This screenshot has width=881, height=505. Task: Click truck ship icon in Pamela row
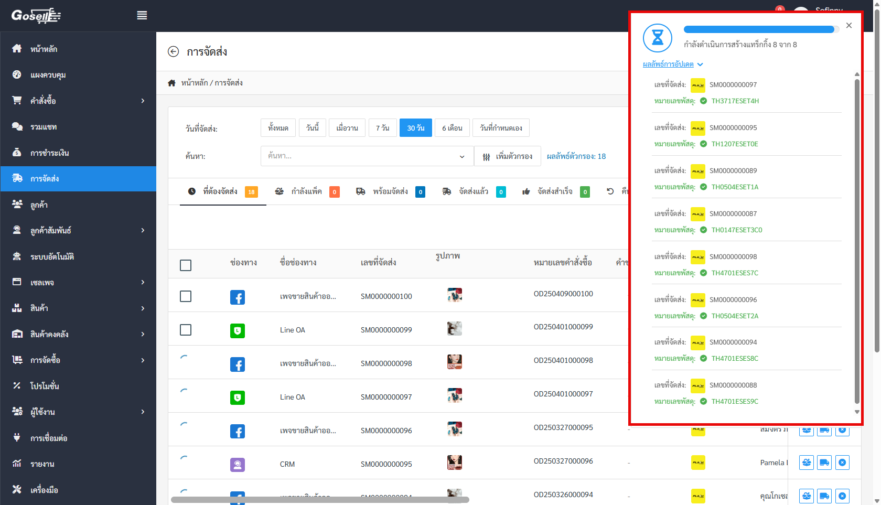pyautogui.click(x=824, y=463)
